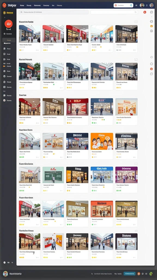Click the red notification icon beside the second search bar
The image size is (157, 280).
pyautogui.click(x=145, y=12)
